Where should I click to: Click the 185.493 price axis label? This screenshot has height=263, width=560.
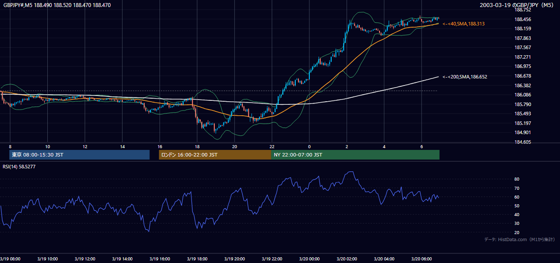click(x=523, y=114)
